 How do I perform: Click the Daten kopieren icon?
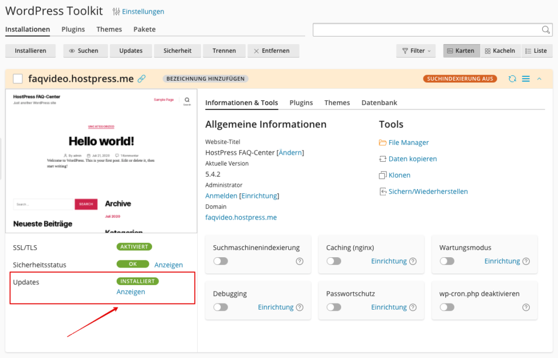click(x=383, y=159)
